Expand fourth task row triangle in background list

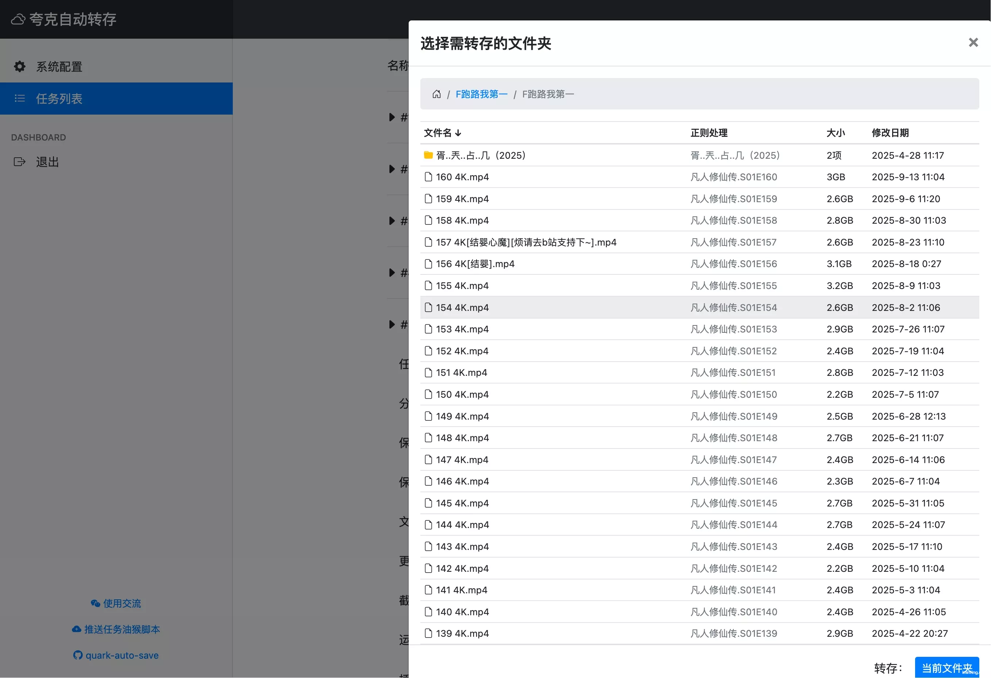pyautogui.click(x=392, y=273)
